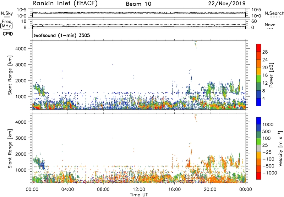Click the Nave legend label
The width and height of the screenshot is (284, 197).
point(270,25)
